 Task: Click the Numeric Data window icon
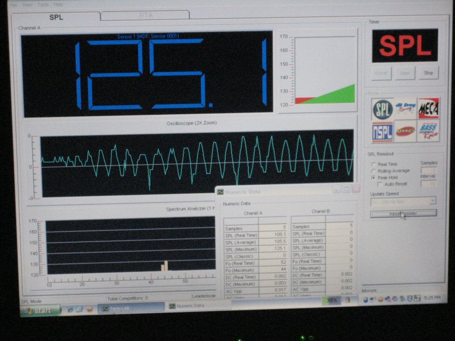pos(221,192)
